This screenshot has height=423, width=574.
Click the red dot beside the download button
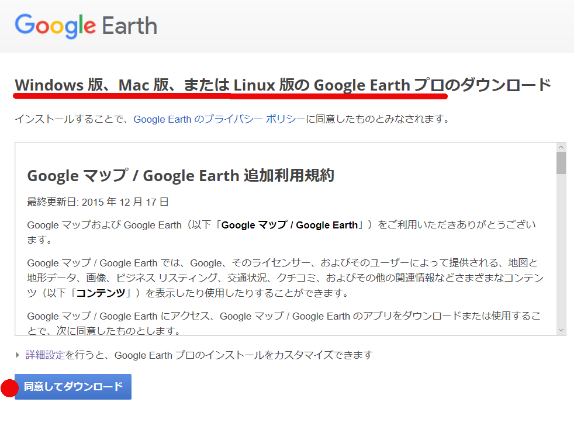[9, 389]
